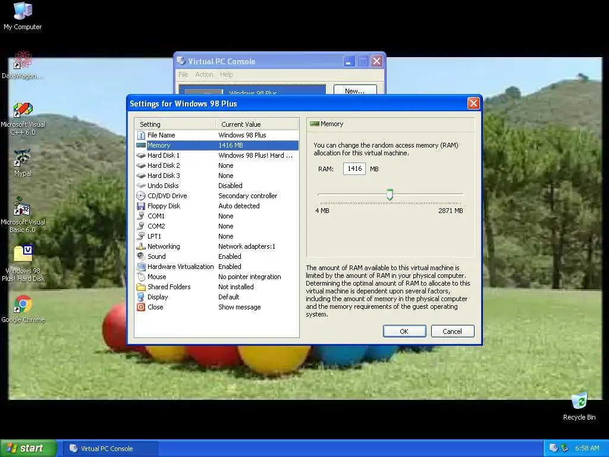609x457 pixels.
Task: Click the Sound speaker icon
Action: click(141, 256)
